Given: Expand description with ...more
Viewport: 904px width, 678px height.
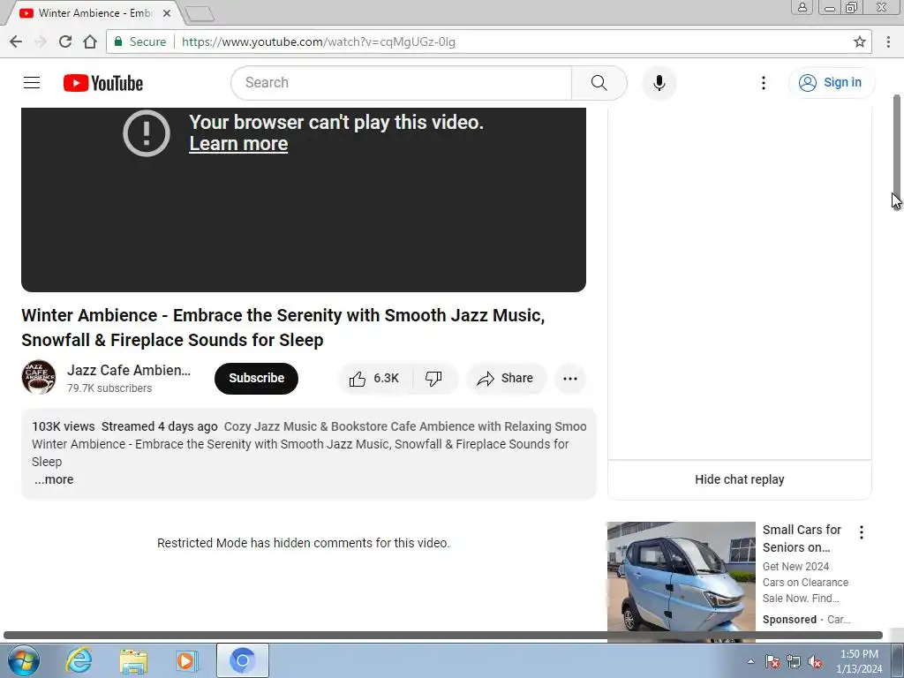Looking at the screenshot, I should 53,479.
